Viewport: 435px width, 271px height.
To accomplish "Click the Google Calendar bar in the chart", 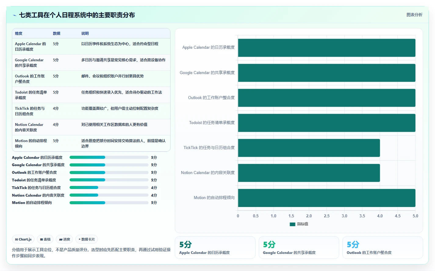I will tap(326, 73).
